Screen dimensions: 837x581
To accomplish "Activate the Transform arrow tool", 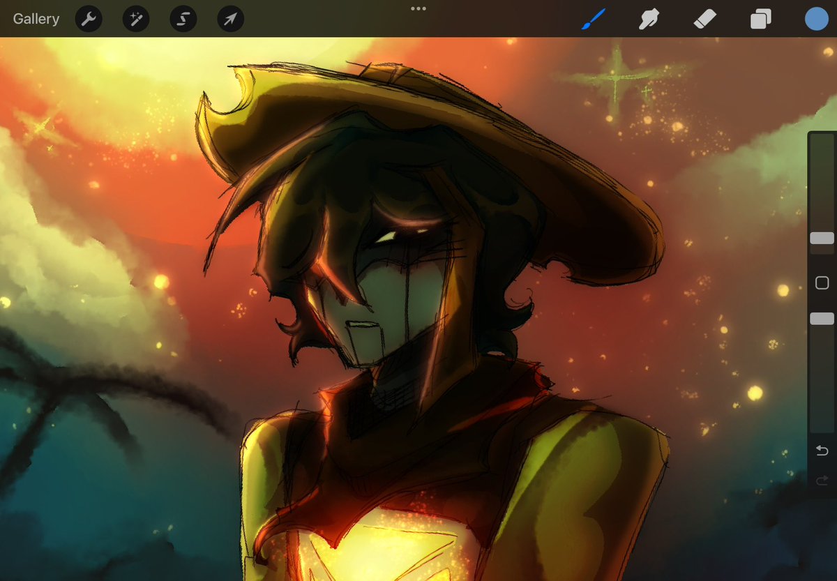I will pyautogui.click(x=231, y=19).
